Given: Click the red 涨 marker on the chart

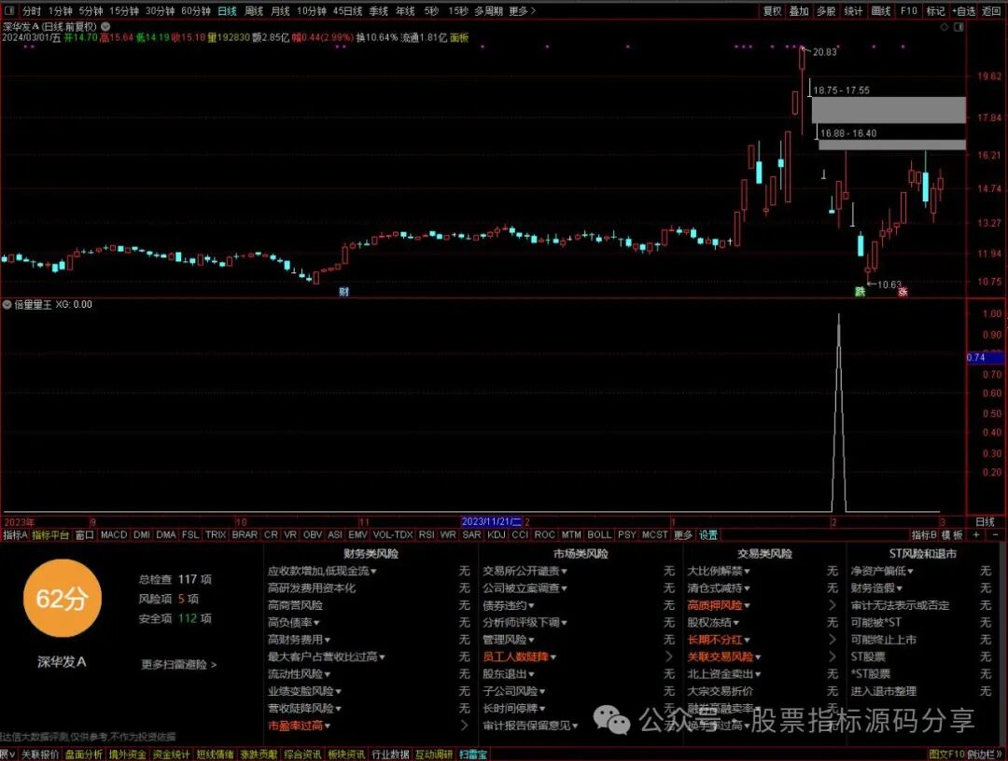Looking at the screenshot, I should [x=903, y=292].
